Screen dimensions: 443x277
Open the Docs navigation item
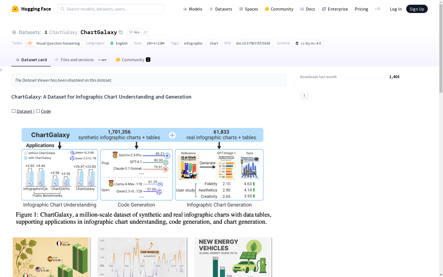(x=308, y=9)
